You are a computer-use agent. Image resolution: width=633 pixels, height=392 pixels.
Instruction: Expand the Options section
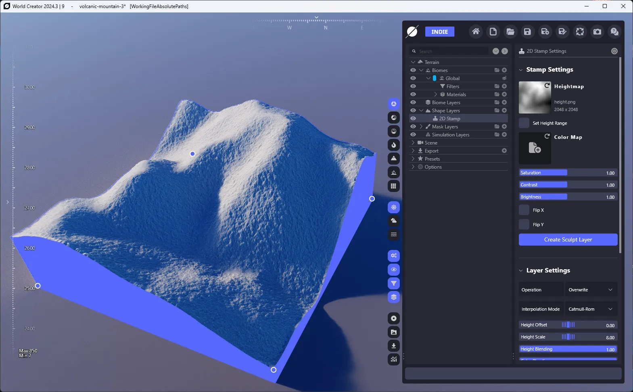[x=413, y=167]
